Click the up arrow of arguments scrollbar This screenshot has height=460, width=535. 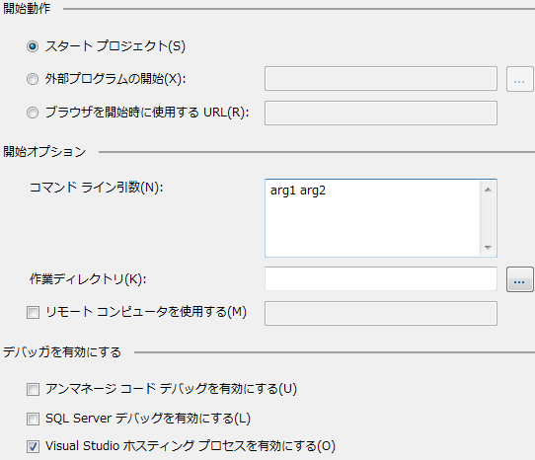click(x=488, y=190)
